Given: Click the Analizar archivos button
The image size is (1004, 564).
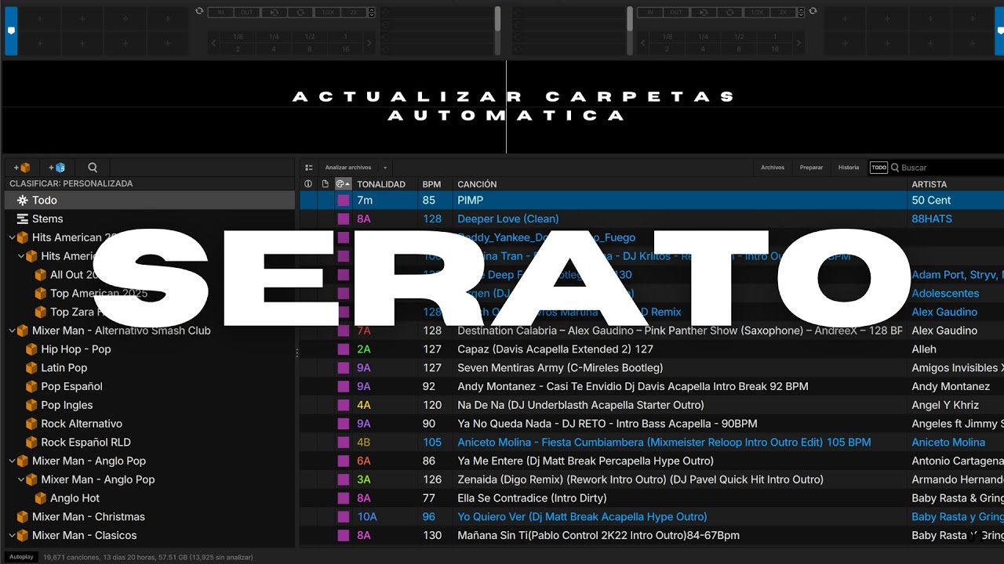Looking at the screenshot, I should coord(348,168).
